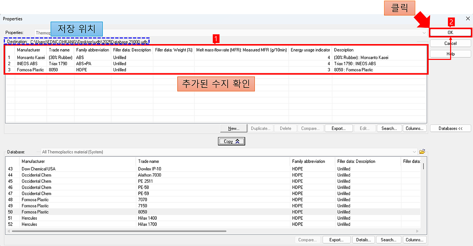Click upper table Family abbreviation column header

pyautogui.click(x=93, y=50)
